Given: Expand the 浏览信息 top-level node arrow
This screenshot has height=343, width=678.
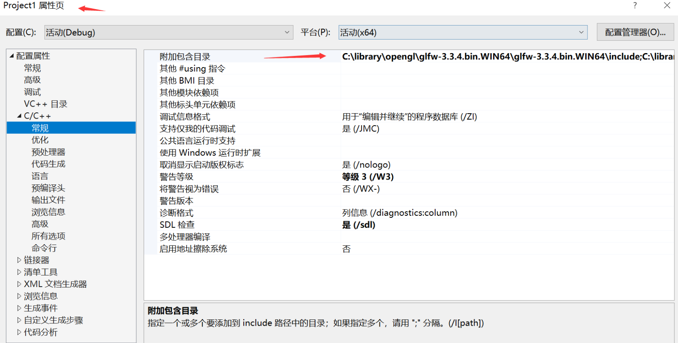Looking at the screenshot, I should coord(19,296).
